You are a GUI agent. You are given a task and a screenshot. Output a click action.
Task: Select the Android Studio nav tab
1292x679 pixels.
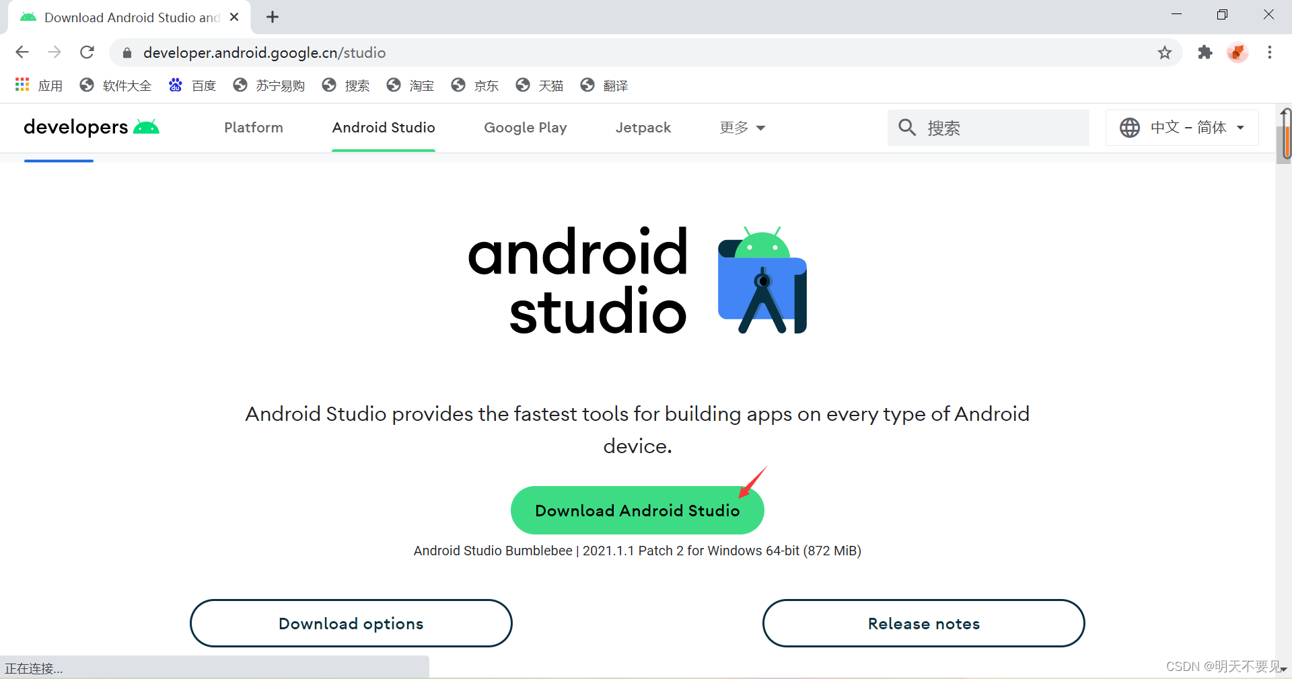tap(384, 128)
